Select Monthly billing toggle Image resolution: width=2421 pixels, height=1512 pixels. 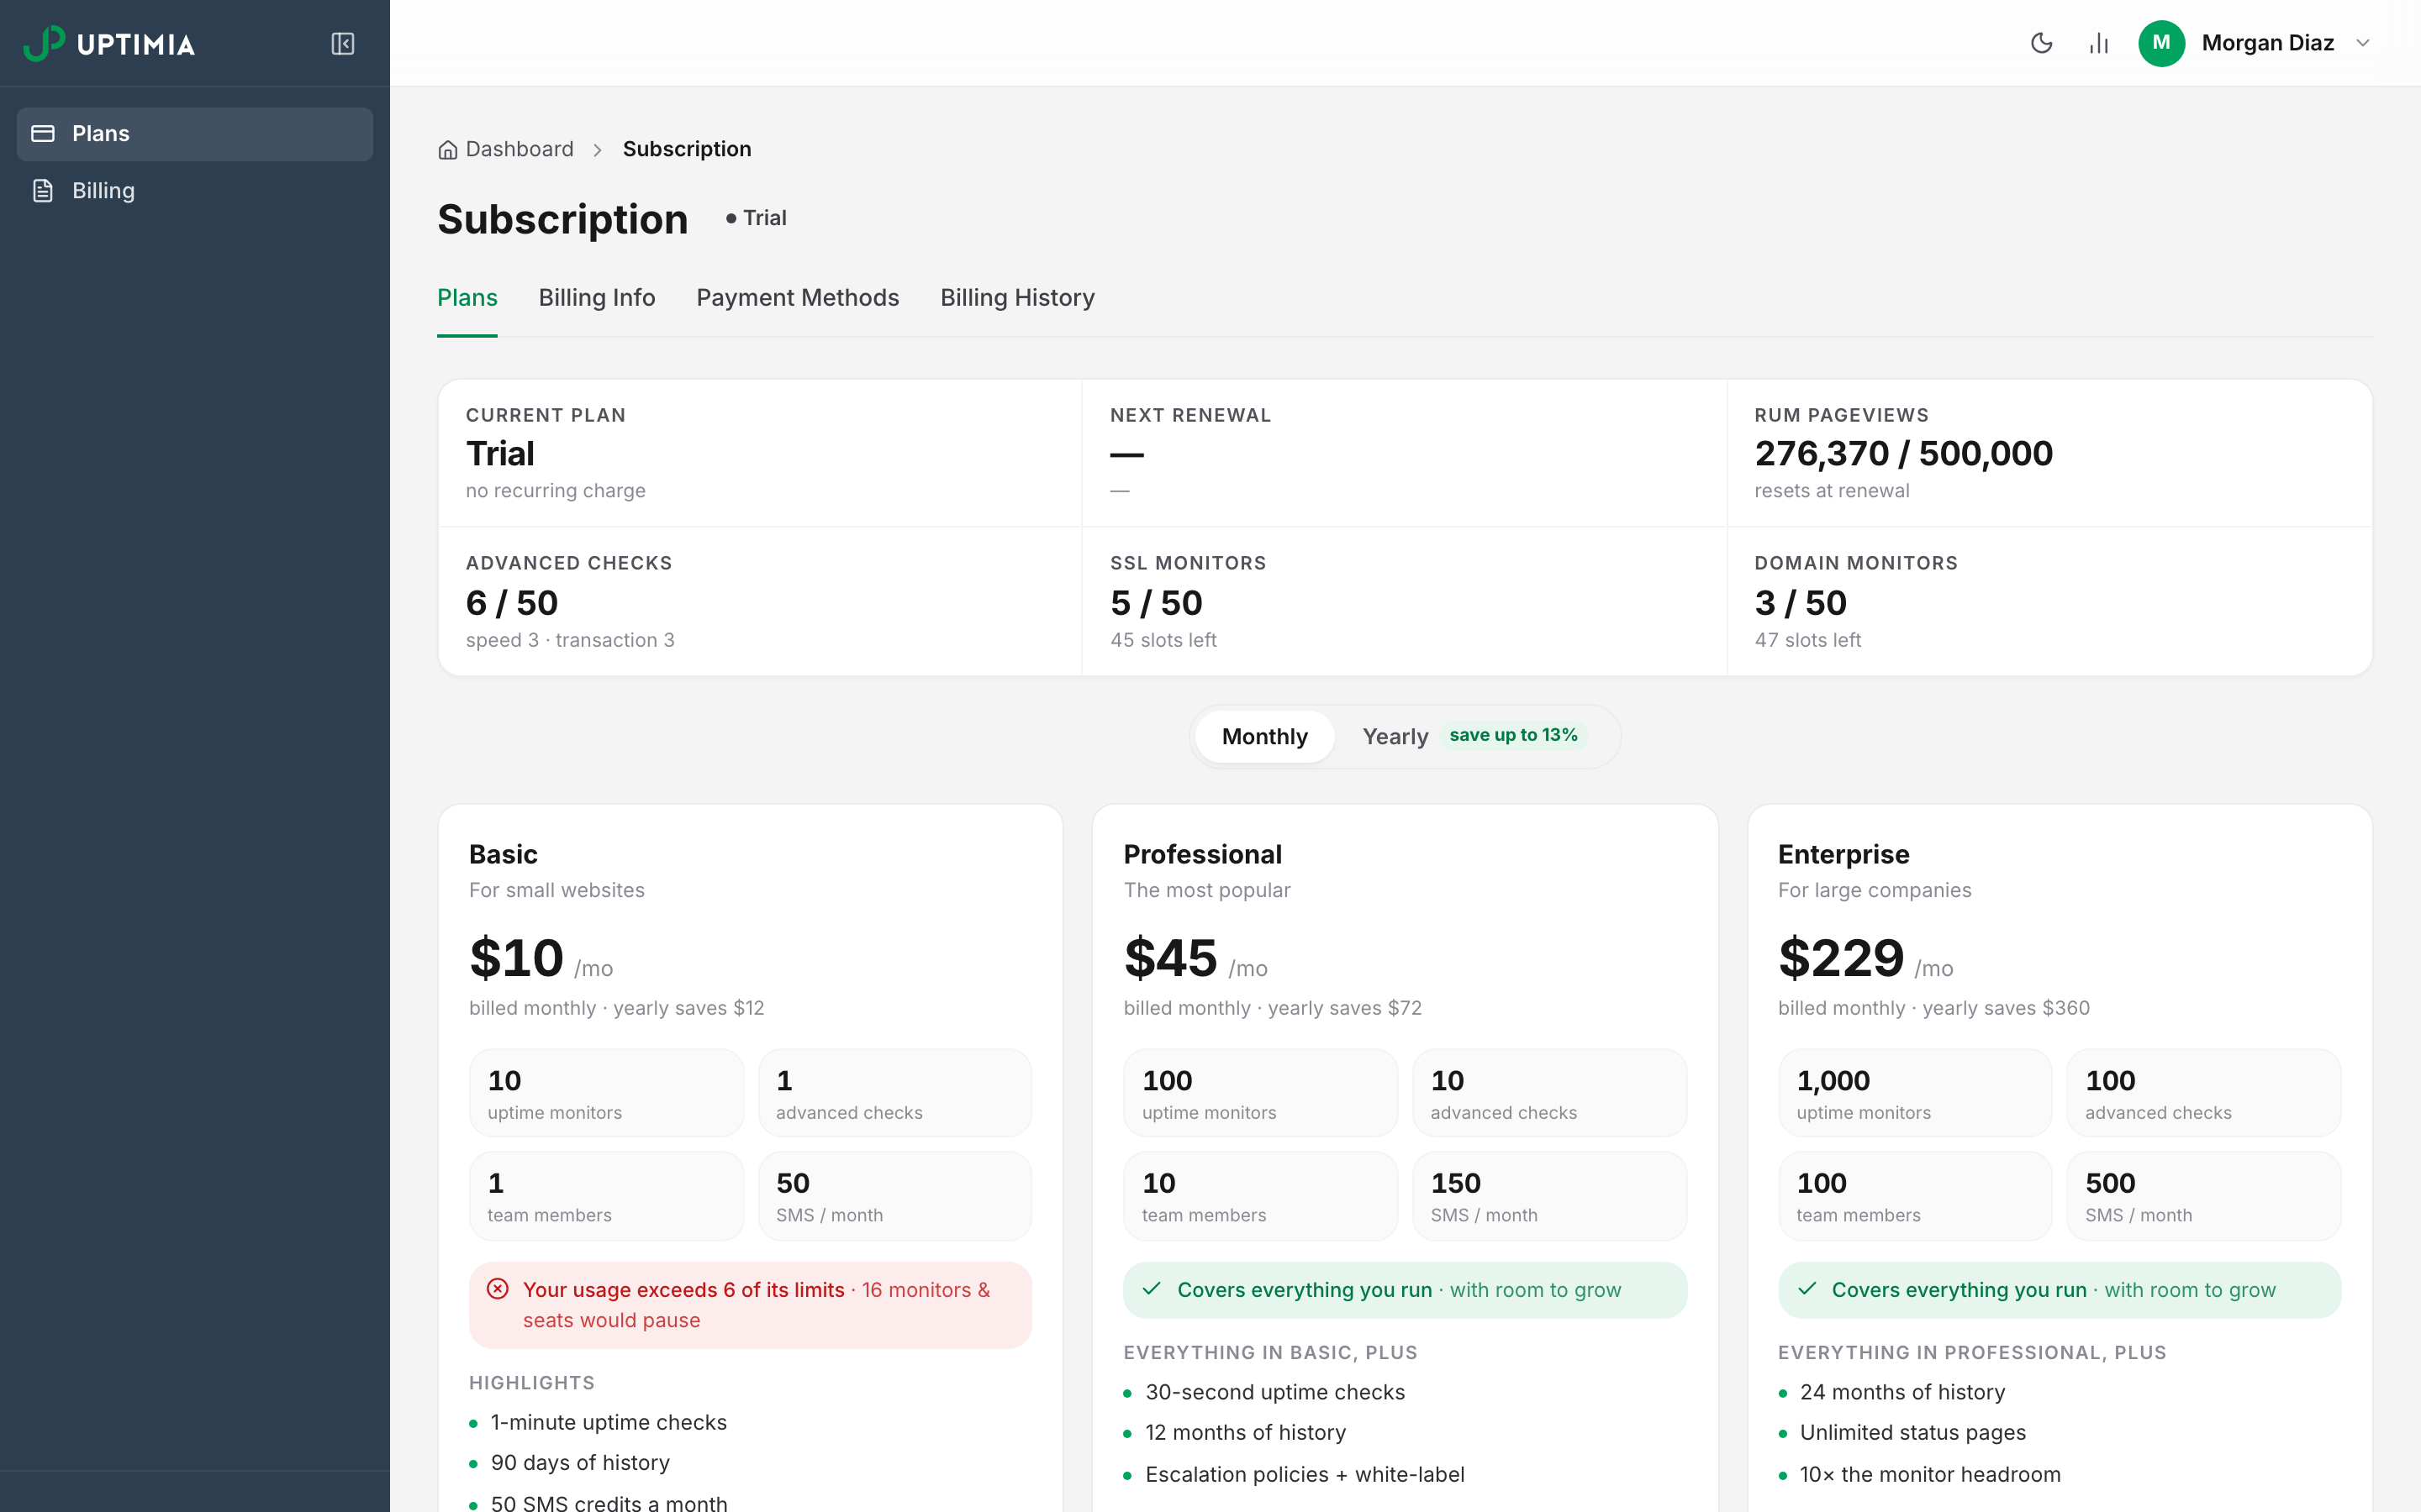pyautogui.click(x=1264, y=737)
